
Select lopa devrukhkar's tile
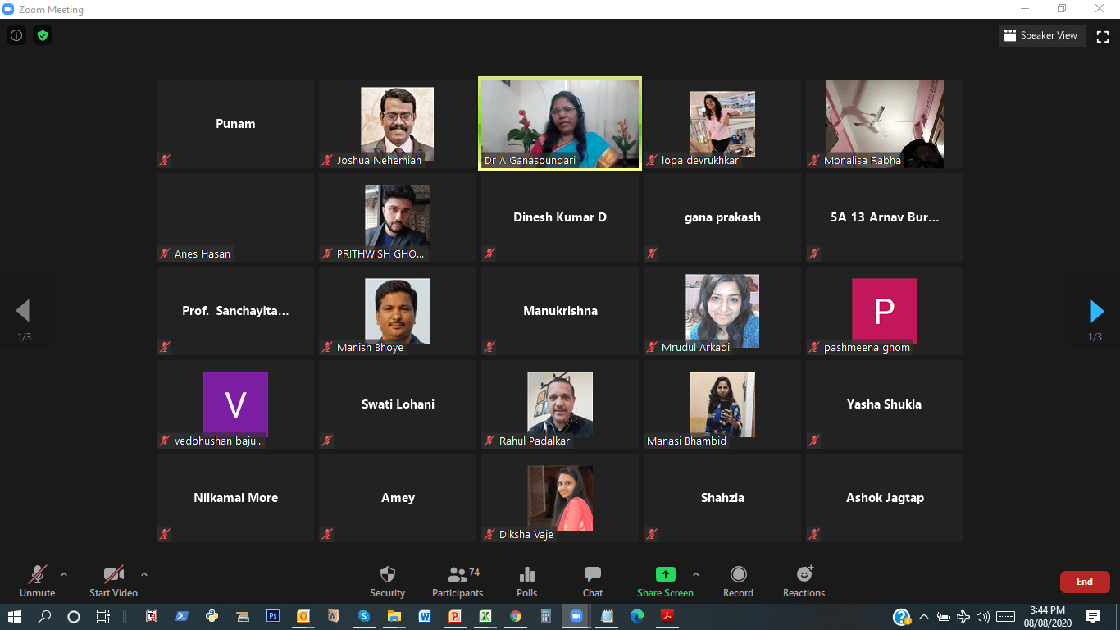(722, 124)
